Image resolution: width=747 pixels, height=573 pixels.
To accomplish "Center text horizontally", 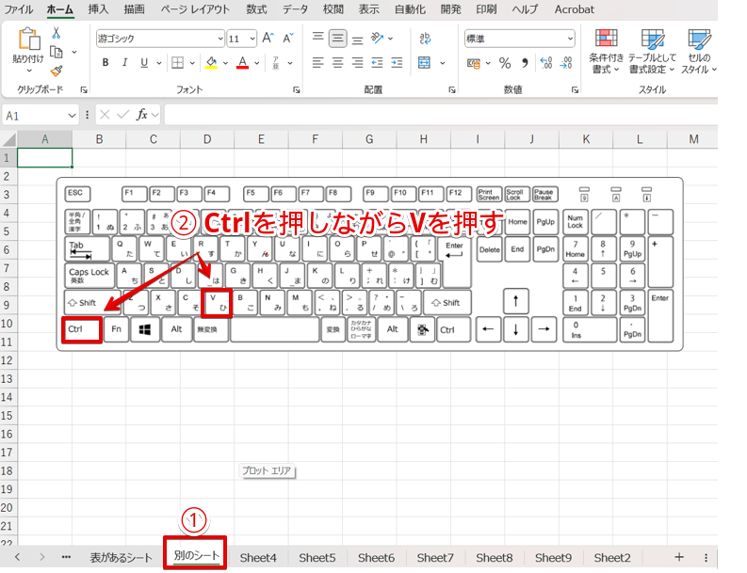I will pyautogui.click(x=338, y=62).
